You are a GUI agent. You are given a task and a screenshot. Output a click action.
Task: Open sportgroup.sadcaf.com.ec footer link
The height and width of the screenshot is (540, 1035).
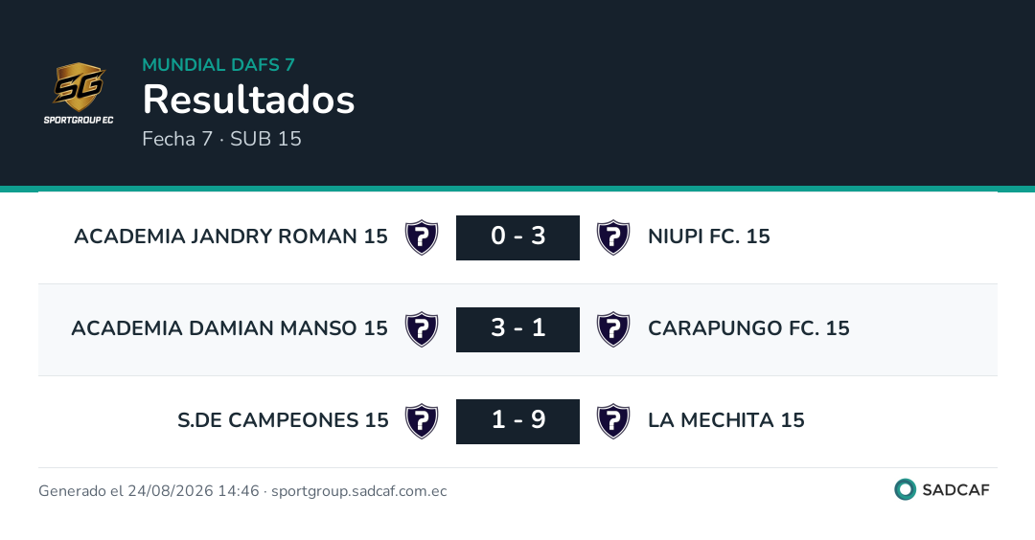(x=359, y=491)
